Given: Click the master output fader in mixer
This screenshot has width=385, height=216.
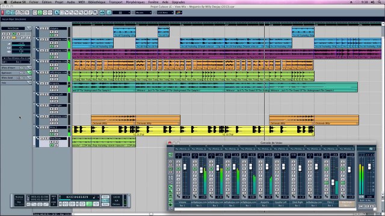Looking at the screenshot, I should tap(369, 167).
